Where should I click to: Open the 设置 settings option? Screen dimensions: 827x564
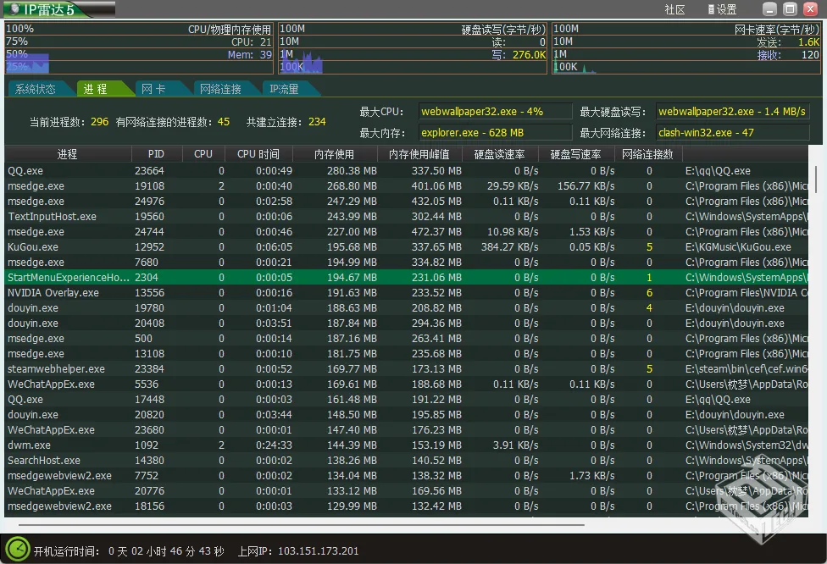pos(722,9)
